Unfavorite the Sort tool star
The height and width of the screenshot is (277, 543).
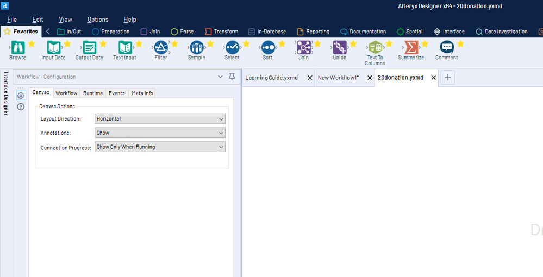point(282,43)
